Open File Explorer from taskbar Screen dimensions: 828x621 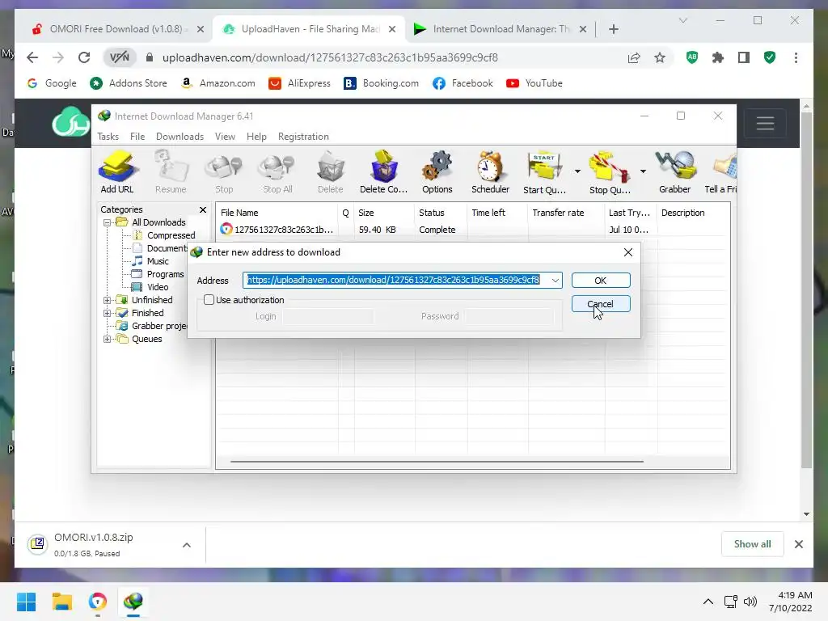(61, 602)
